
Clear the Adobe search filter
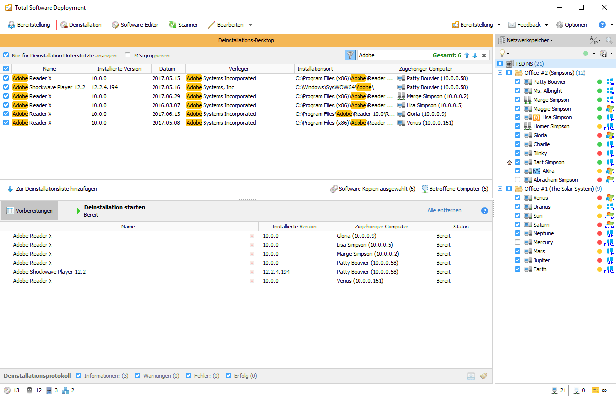coord(484,56)
